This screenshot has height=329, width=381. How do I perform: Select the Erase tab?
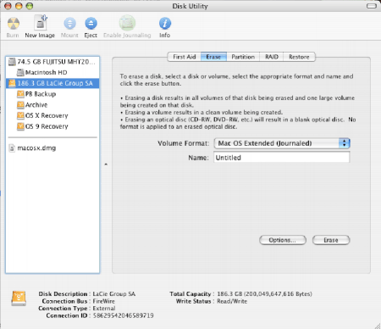click(213, 57)
